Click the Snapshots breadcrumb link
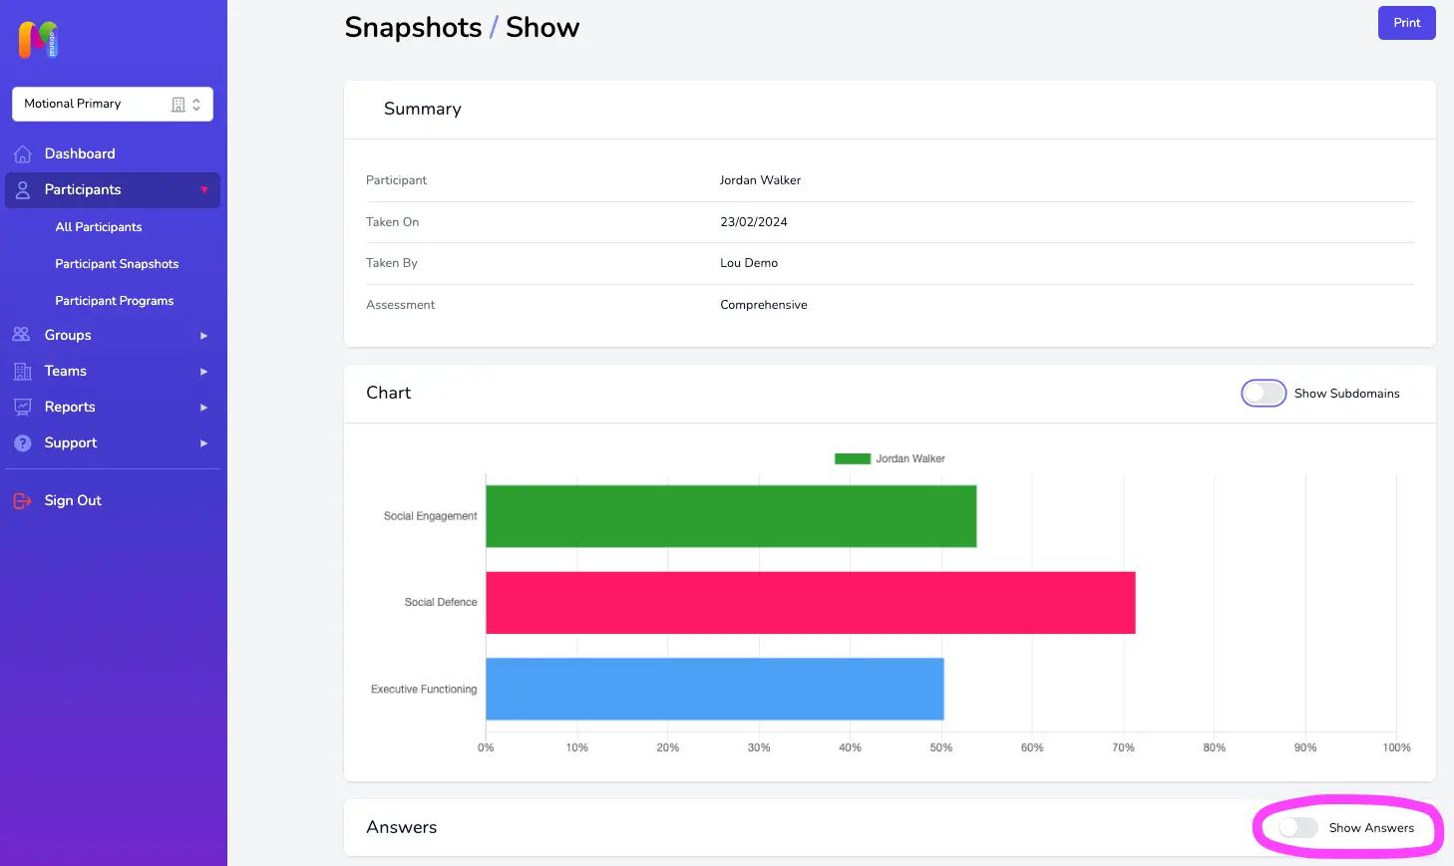Screen dimensions: 1454x866 point(413,27)
